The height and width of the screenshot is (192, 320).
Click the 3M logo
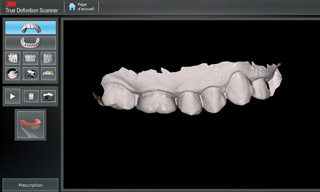coord(11,3)
